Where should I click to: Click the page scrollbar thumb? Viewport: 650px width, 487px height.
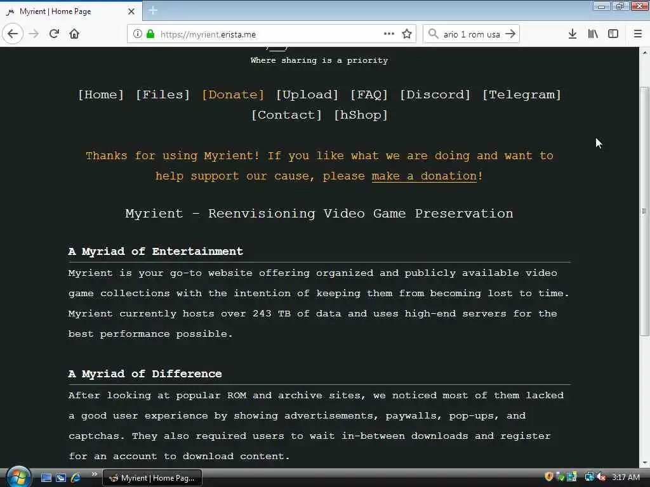[x=644, y=211]
